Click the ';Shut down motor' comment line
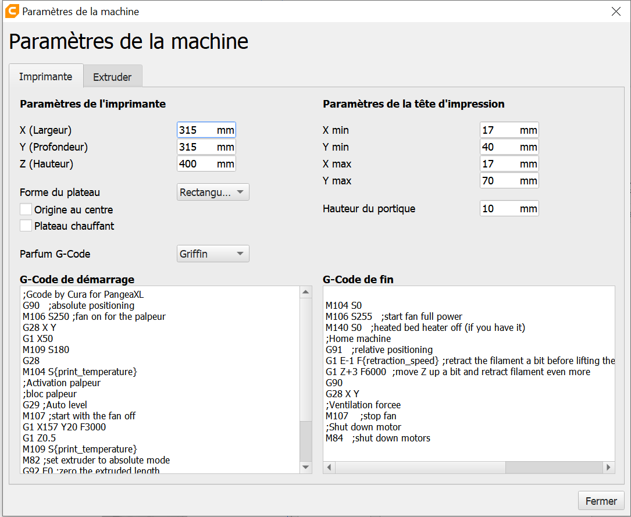The image size is (631, 517). (x=363, y=427)
